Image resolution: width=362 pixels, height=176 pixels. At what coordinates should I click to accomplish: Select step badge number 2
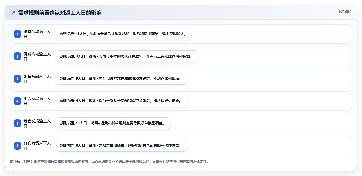pos(17,56)
